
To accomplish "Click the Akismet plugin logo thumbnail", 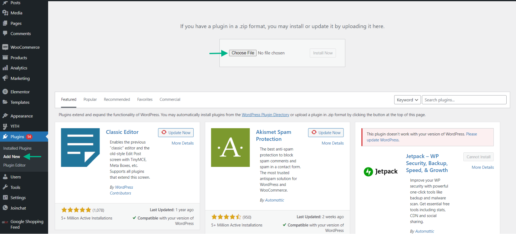I will (x=230, y=148).
